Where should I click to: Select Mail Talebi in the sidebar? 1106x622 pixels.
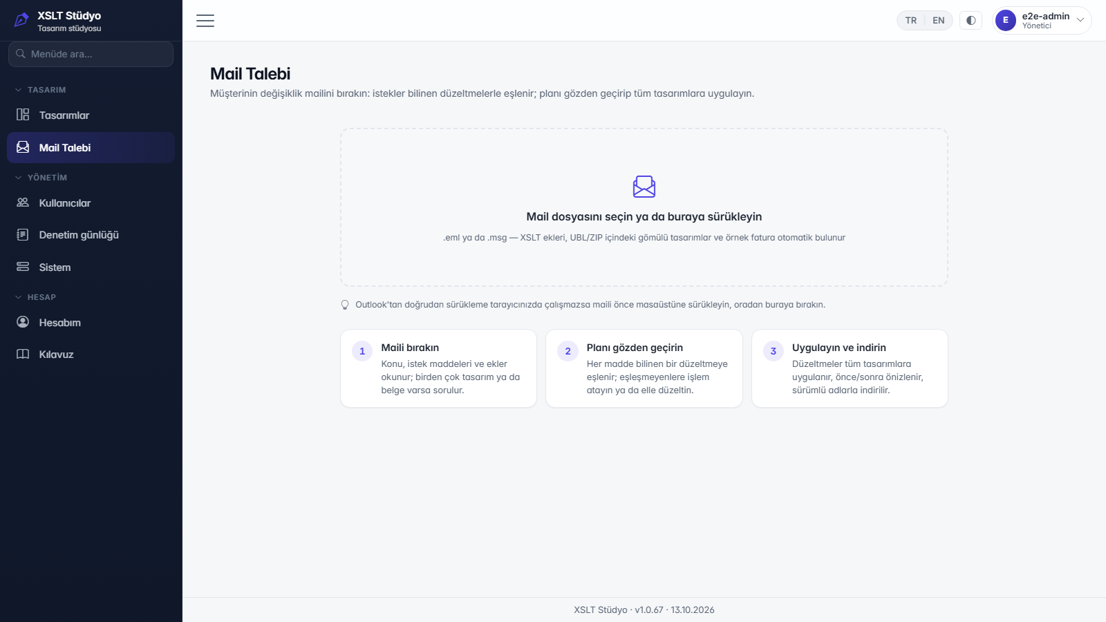pyautogui.click(x=91, y=148)
